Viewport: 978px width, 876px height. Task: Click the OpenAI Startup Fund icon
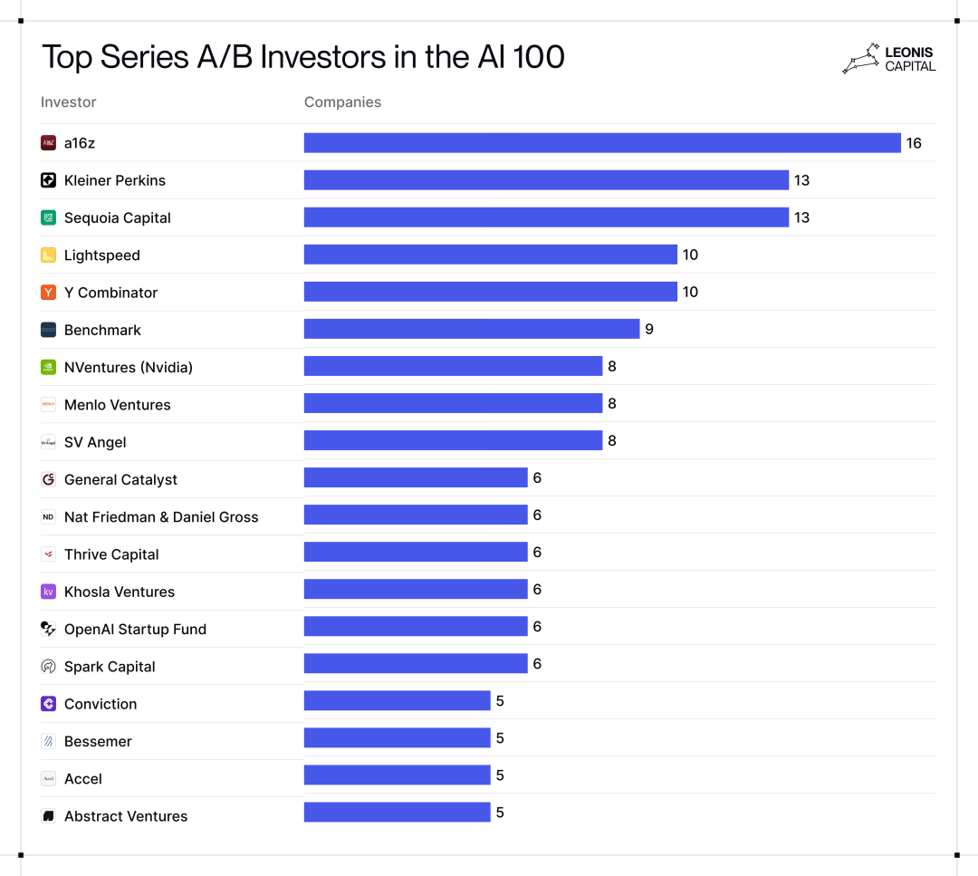49,629
